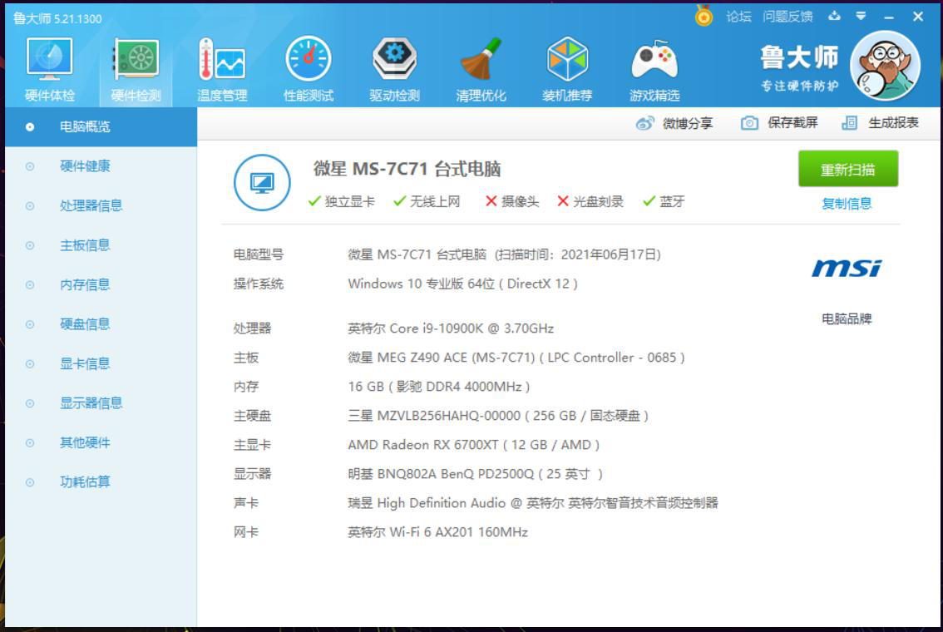Image resolution: width=943 pixels, height=632 pixels.
Task: Click the 电脑品牌 label under logo
Action: (x=847, y=318)
